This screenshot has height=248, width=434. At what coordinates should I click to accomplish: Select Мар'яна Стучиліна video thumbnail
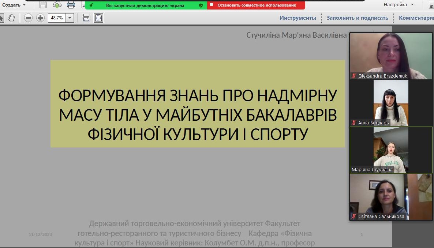pyautogui.click(x=391, y=150)
